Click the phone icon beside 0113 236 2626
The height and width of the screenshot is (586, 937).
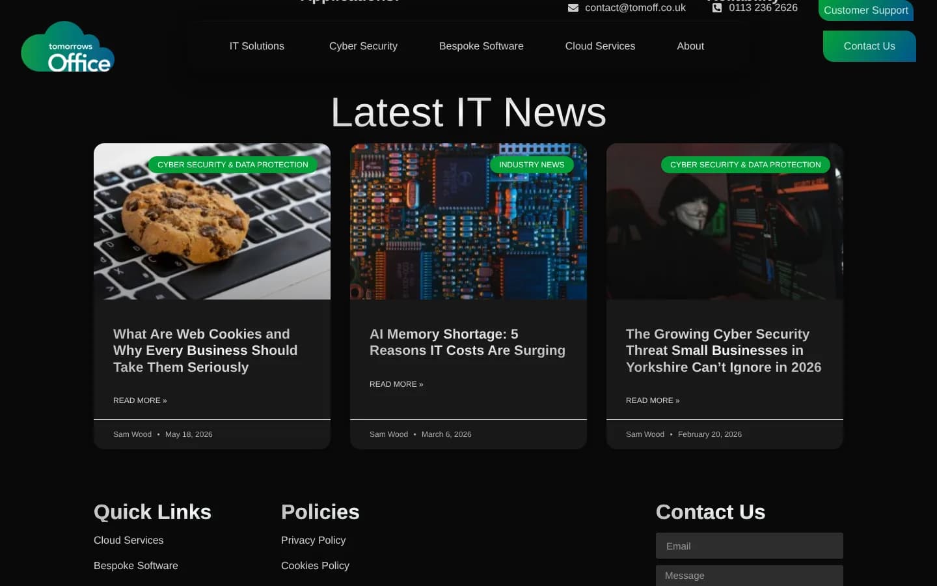(x=717, y=8)
